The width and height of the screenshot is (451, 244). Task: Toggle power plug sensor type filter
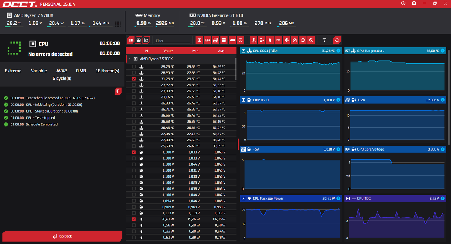coord(270,40)
